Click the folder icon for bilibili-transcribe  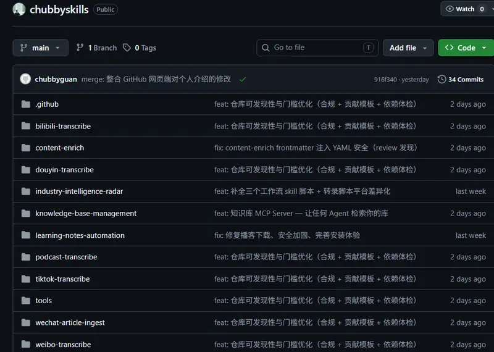click(x=26, y=126)
